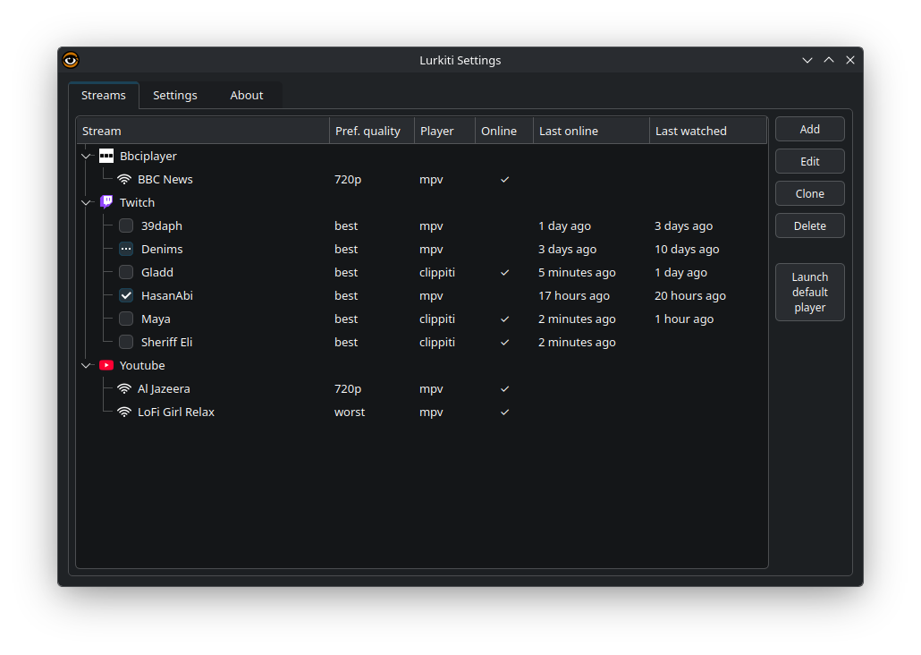Click the Lurkiti eye app icon
The height and width of the screenshot is (655, 921).
pyautogui.click(x=71, y=60)
